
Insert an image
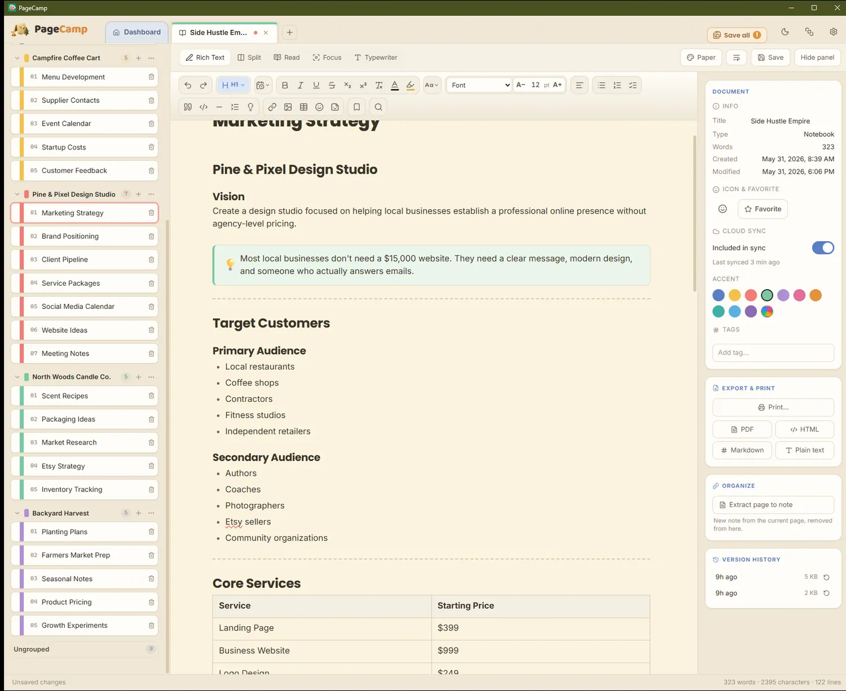288,107
